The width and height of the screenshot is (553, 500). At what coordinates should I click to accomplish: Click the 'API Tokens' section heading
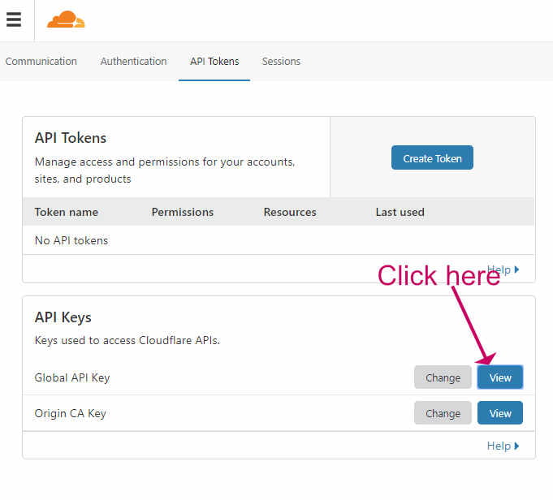click(70, 138)
